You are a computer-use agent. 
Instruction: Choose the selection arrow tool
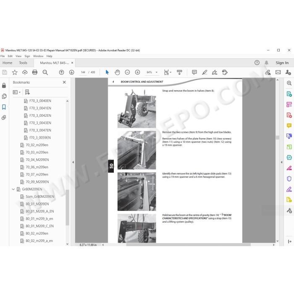point(107,72)
